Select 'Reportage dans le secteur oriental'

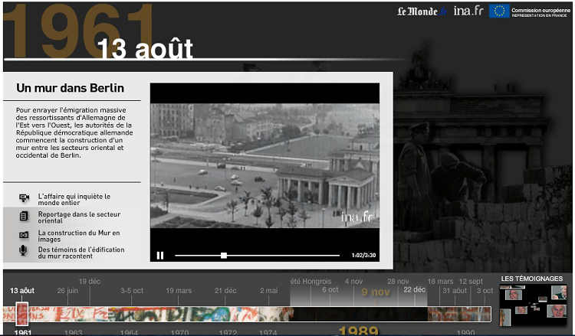click(x=79, y=217)
